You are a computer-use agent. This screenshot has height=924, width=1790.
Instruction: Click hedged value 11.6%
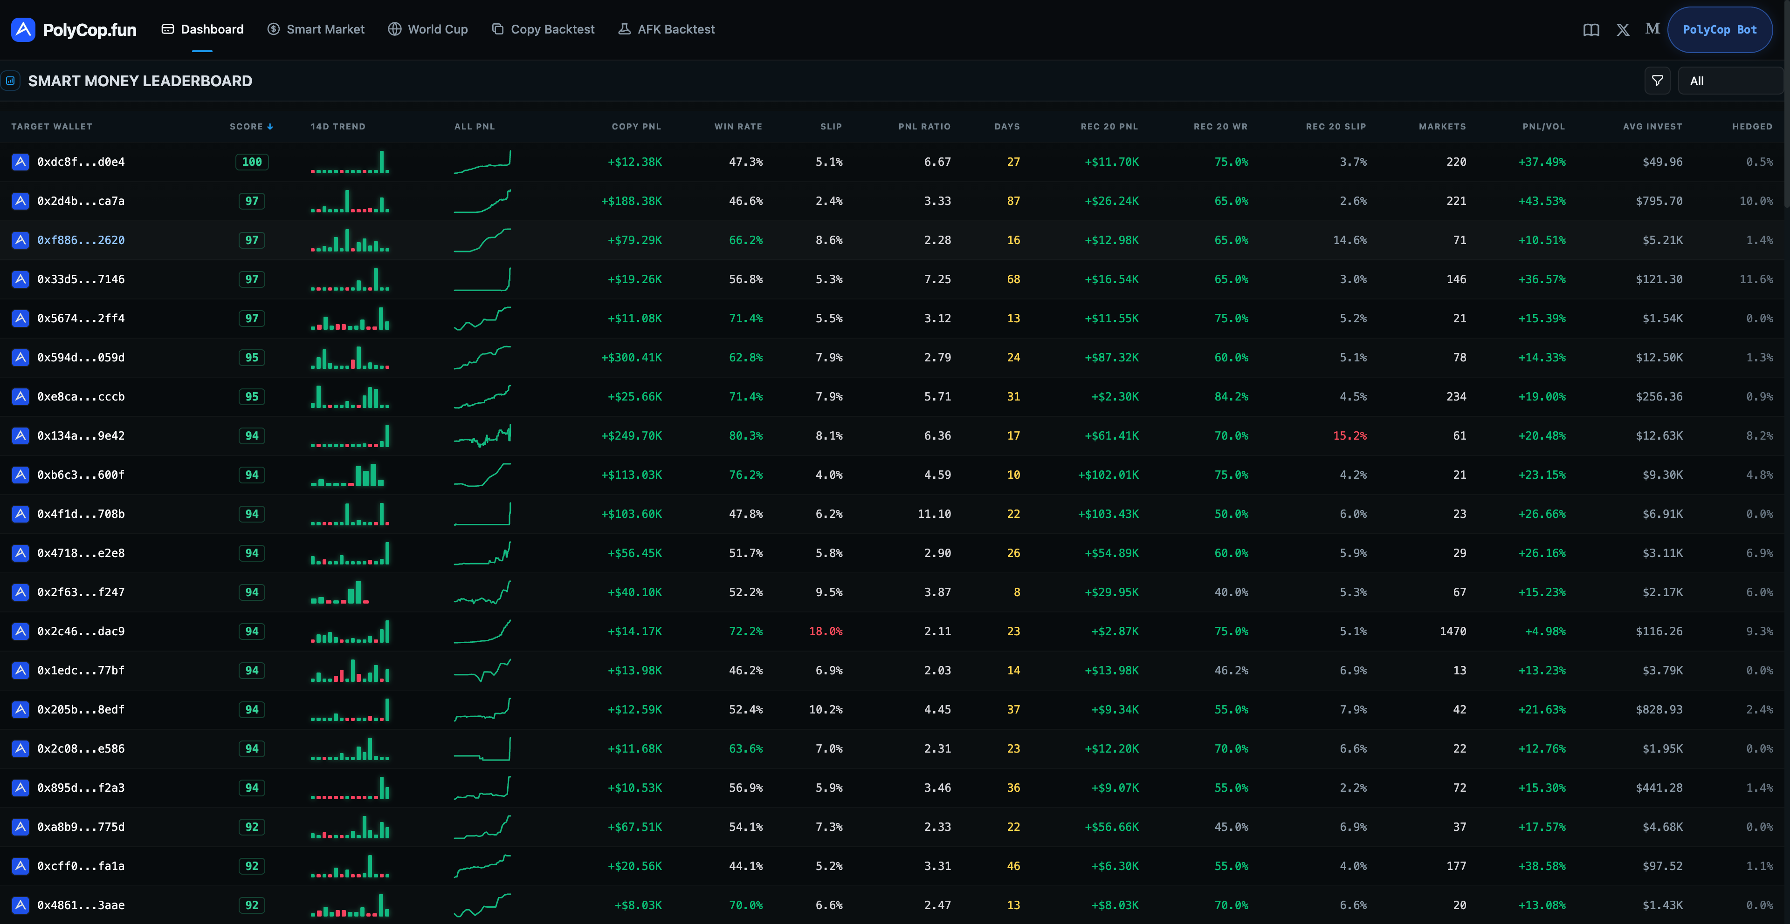(x=1756, y=279)
